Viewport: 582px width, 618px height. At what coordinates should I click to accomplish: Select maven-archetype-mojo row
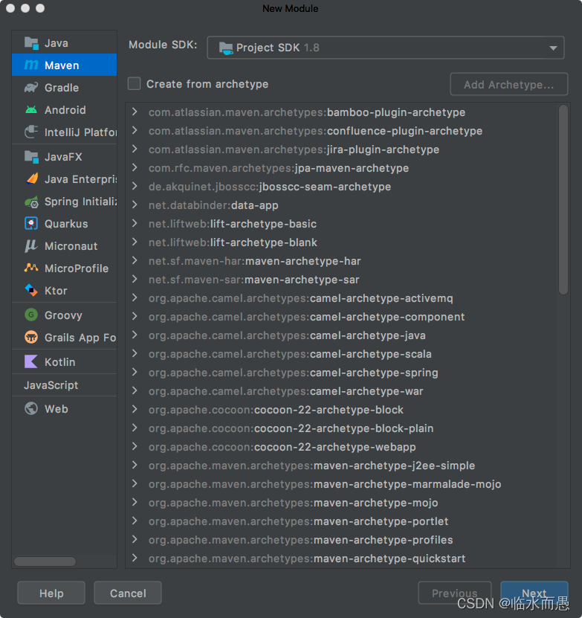click(x=342, y=503)
